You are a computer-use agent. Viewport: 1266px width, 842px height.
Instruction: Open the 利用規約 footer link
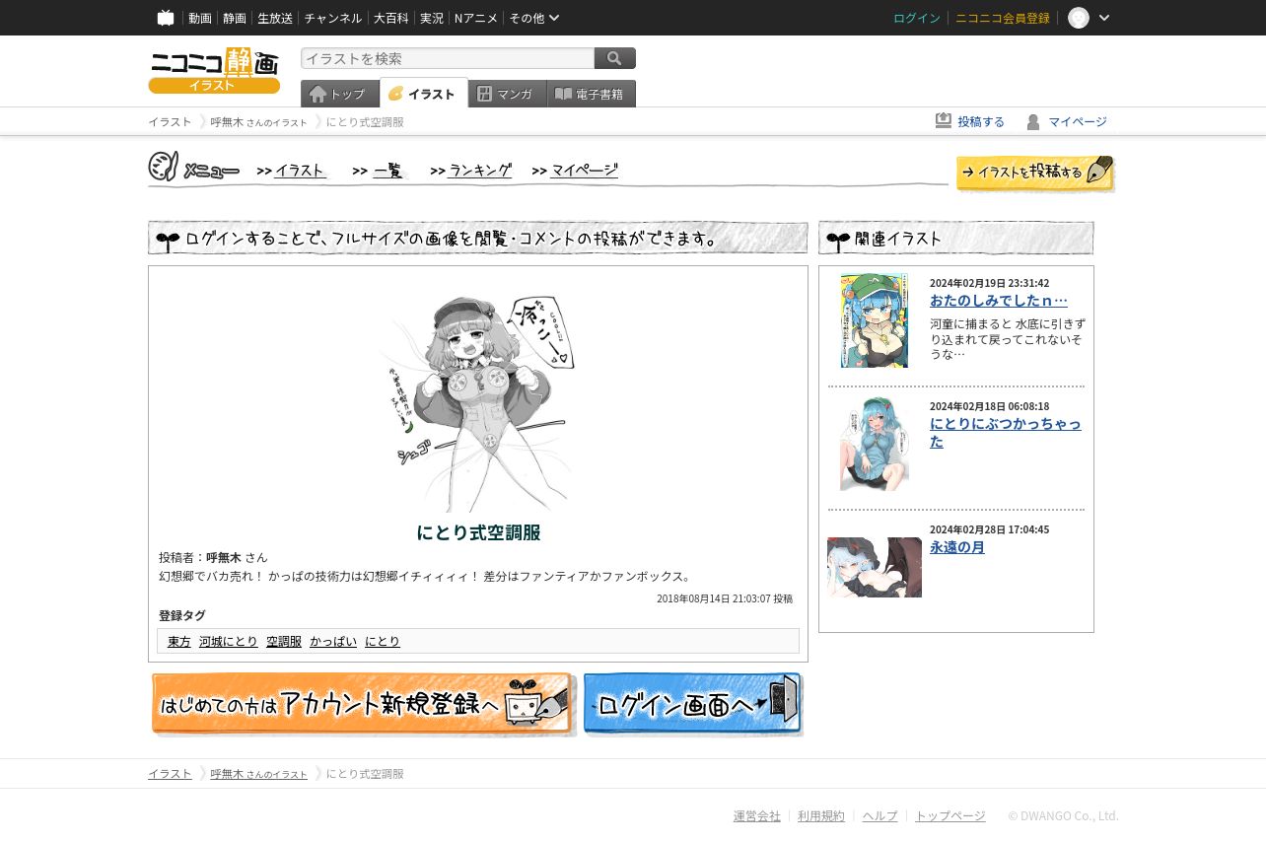point(821,816)
